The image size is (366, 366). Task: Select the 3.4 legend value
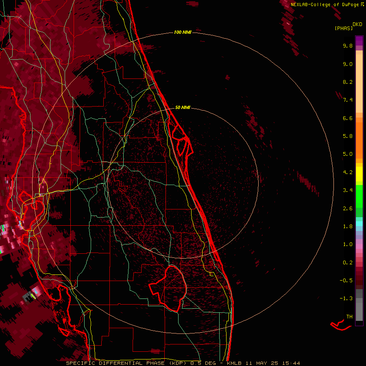[348, 190]
